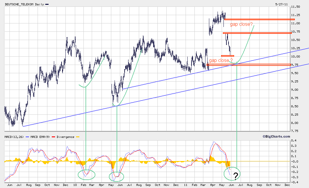Screen dimensions: 309x188
Task: Click the 10.00 price axis label
Action: point(296,56)
